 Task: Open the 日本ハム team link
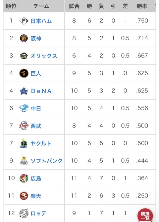point(41,21)
